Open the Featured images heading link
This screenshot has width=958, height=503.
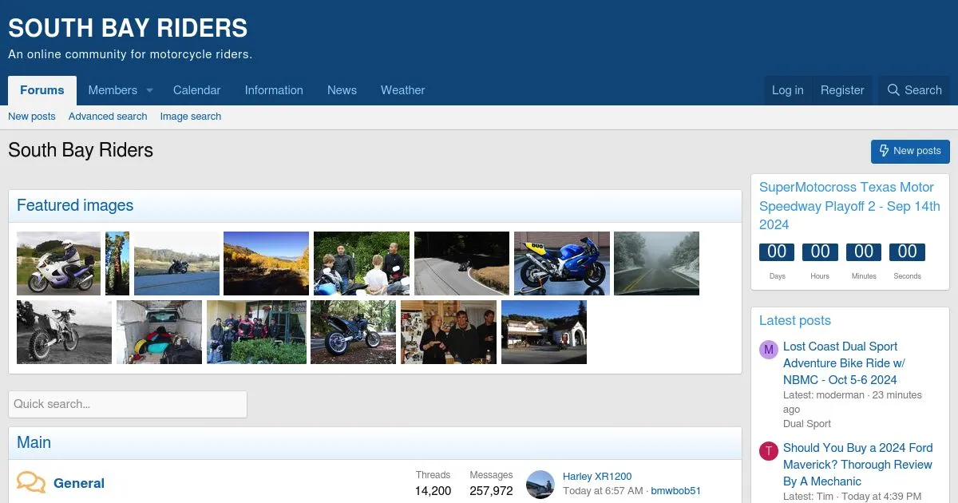pyautogui.click(x=75, y=205)
